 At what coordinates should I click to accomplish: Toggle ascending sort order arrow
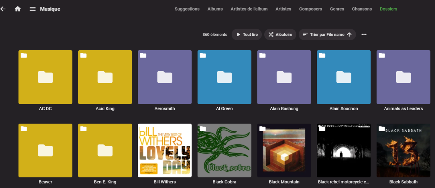point(349,35)
